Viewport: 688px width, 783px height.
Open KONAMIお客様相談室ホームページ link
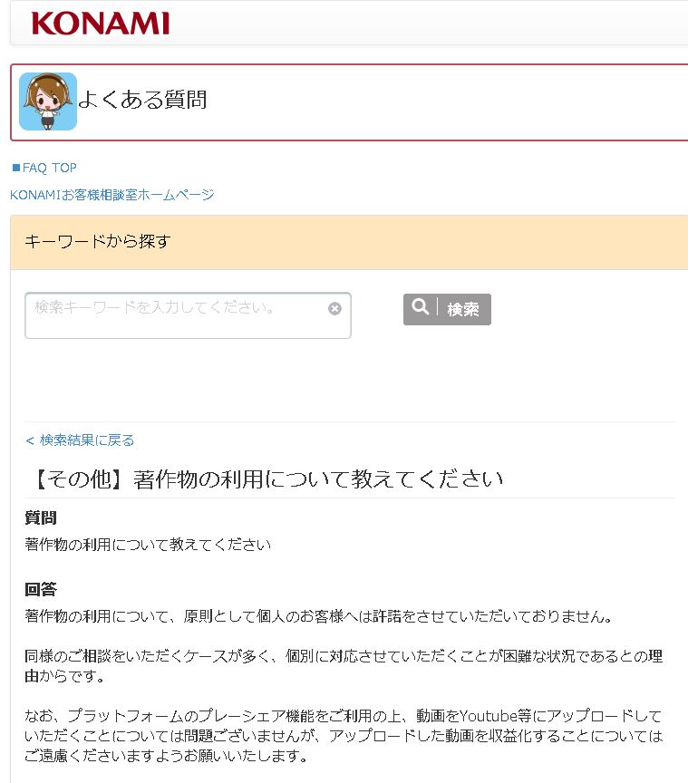pos(111,195)
